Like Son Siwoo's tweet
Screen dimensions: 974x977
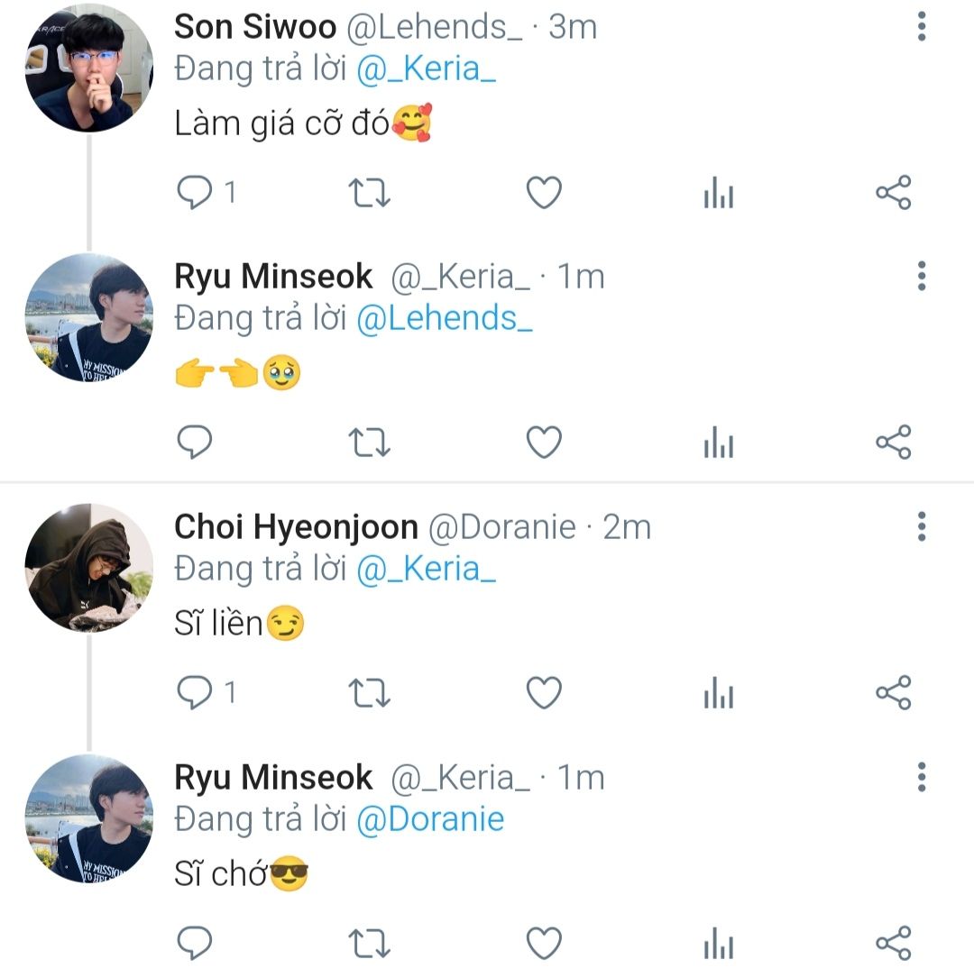[544, 193]
